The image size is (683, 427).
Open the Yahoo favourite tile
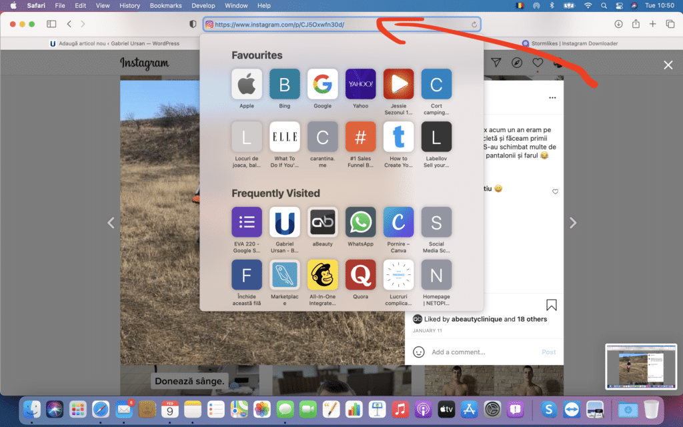(360, 84)
